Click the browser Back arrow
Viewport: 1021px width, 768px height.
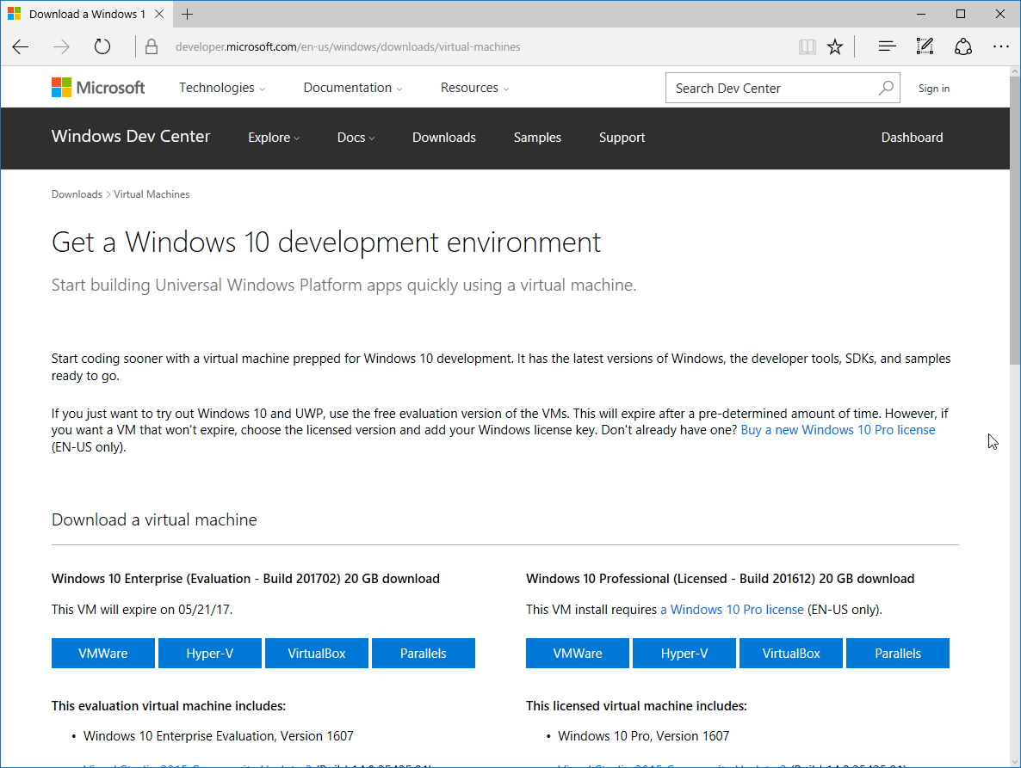click(21, 47)
